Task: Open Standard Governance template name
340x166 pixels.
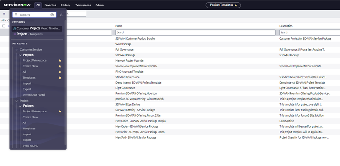Action: [127, 77]
